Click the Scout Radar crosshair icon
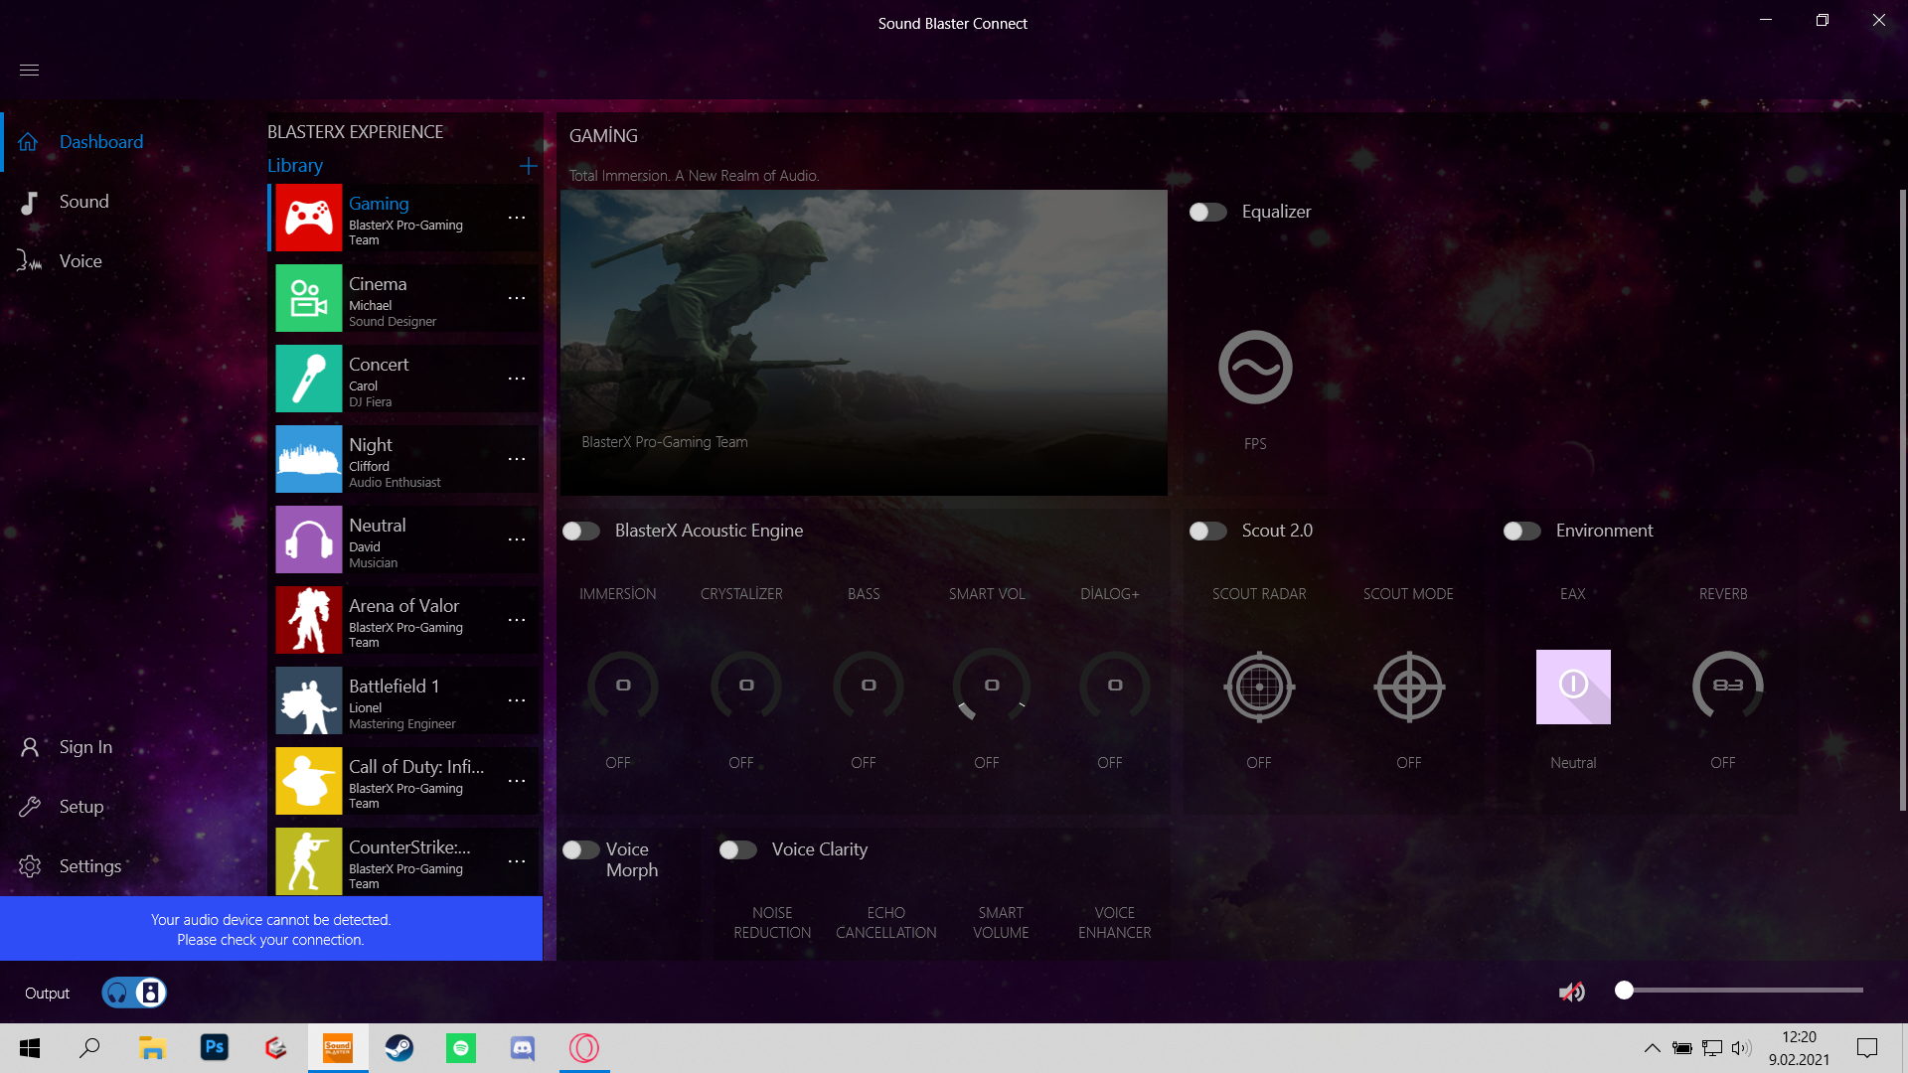This screenshot has width=1908, height=1073. [x=1259, y=687]
